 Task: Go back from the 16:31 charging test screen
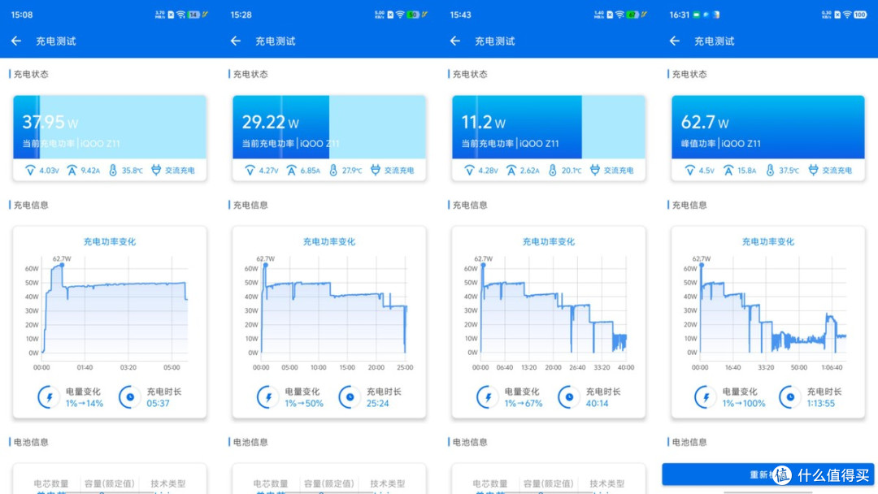point(675,41)
